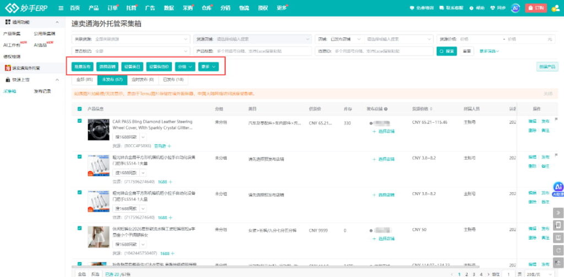Click the 快速上货 bag icon in sidebar
This screenshot has width=564, height=277.
[8, 79]
